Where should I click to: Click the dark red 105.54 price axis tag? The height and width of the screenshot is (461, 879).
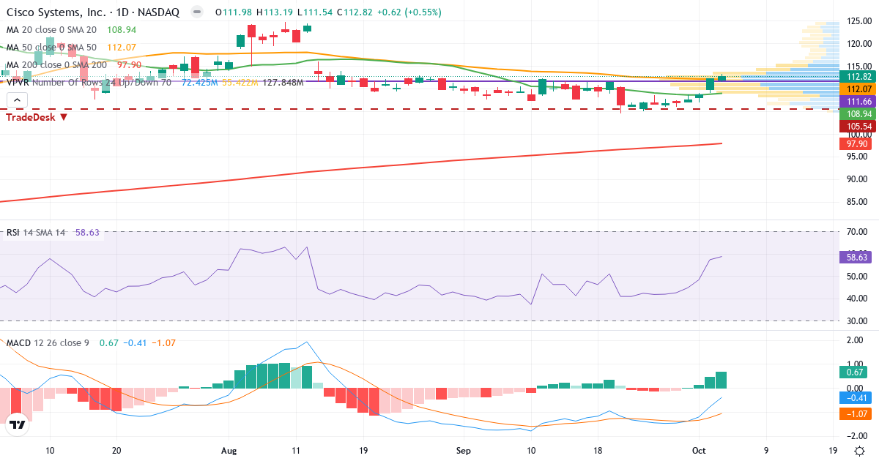coord(858,127)
